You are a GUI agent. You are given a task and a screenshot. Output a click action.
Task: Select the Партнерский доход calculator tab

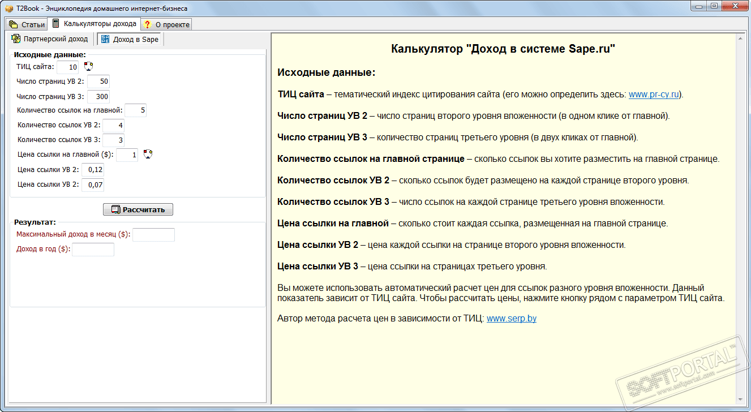(x=50, y=39)
